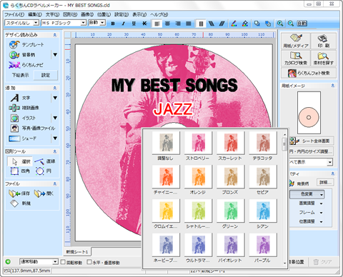Open the font dropdown MS Pゴシック
This screenshot has height=277, width=343.
point(64,23)
